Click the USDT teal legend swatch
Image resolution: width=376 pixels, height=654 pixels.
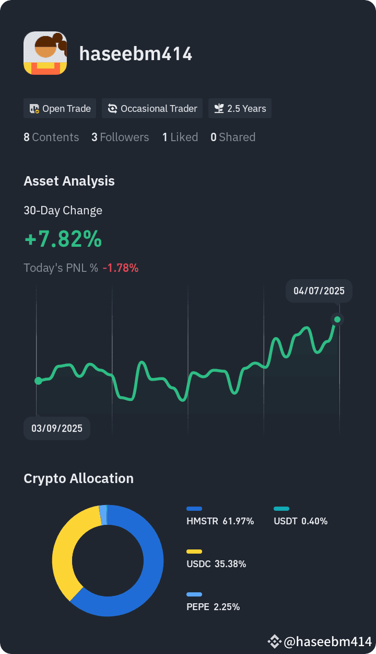pos(281,509)
